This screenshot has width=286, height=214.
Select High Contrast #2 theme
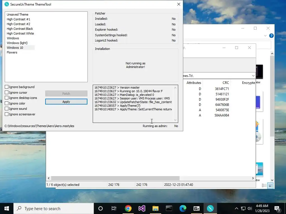click(18, 24)
